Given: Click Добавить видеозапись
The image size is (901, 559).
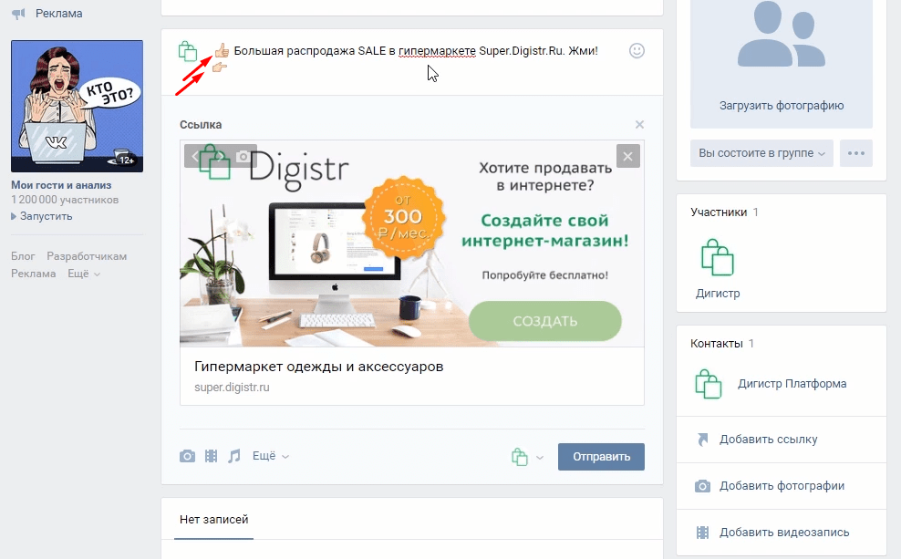Looking at the screenshot, I should point(783,533).
